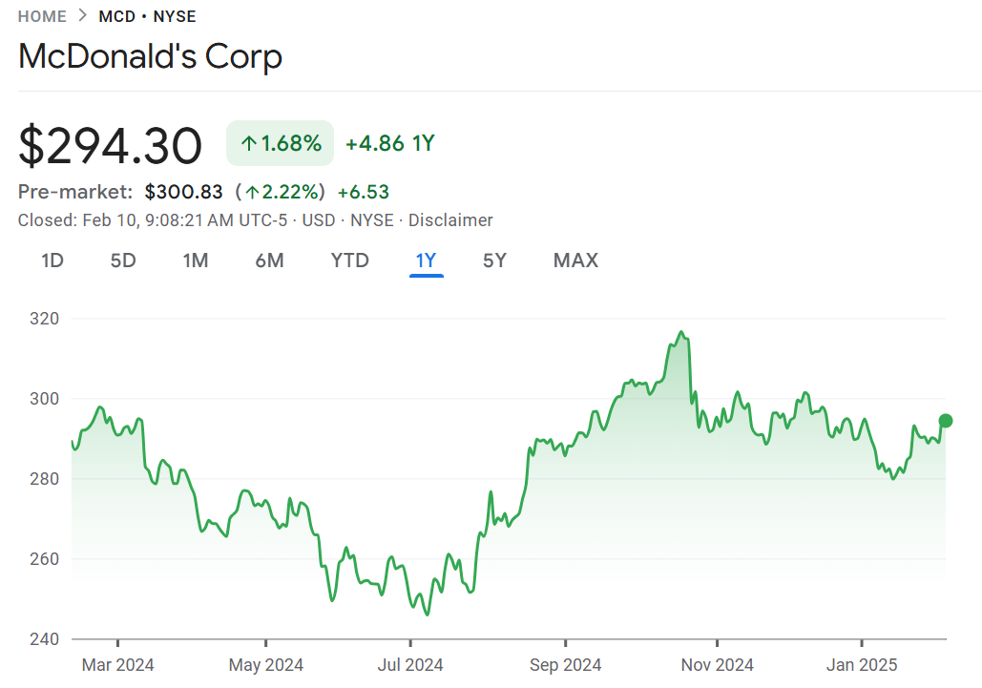
Task: Select the YTD range tab
Action: [x=349, y=261]
